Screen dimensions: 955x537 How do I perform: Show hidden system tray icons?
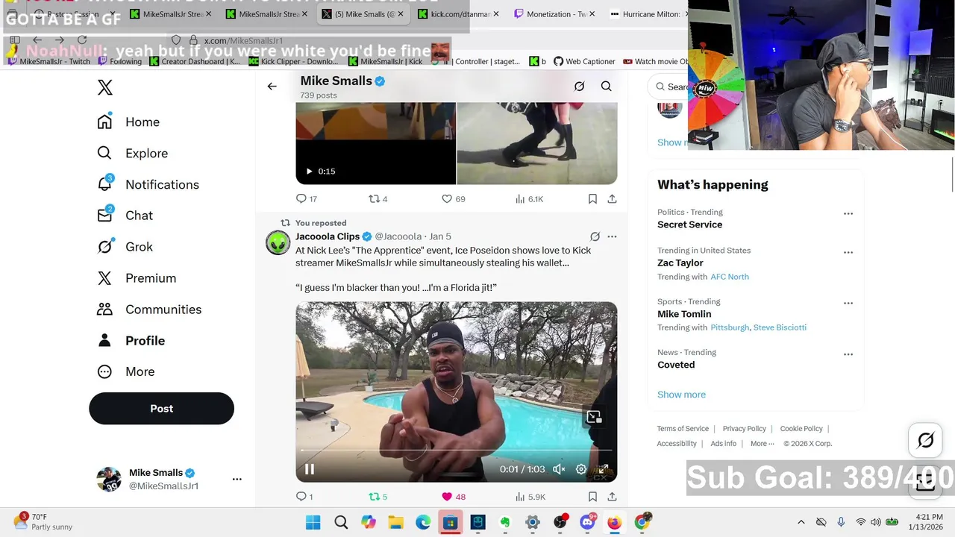click(x=801, y=523)
